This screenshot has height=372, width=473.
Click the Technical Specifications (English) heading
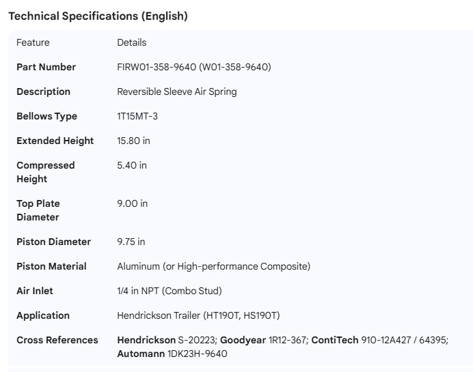(x=98, y=16)
